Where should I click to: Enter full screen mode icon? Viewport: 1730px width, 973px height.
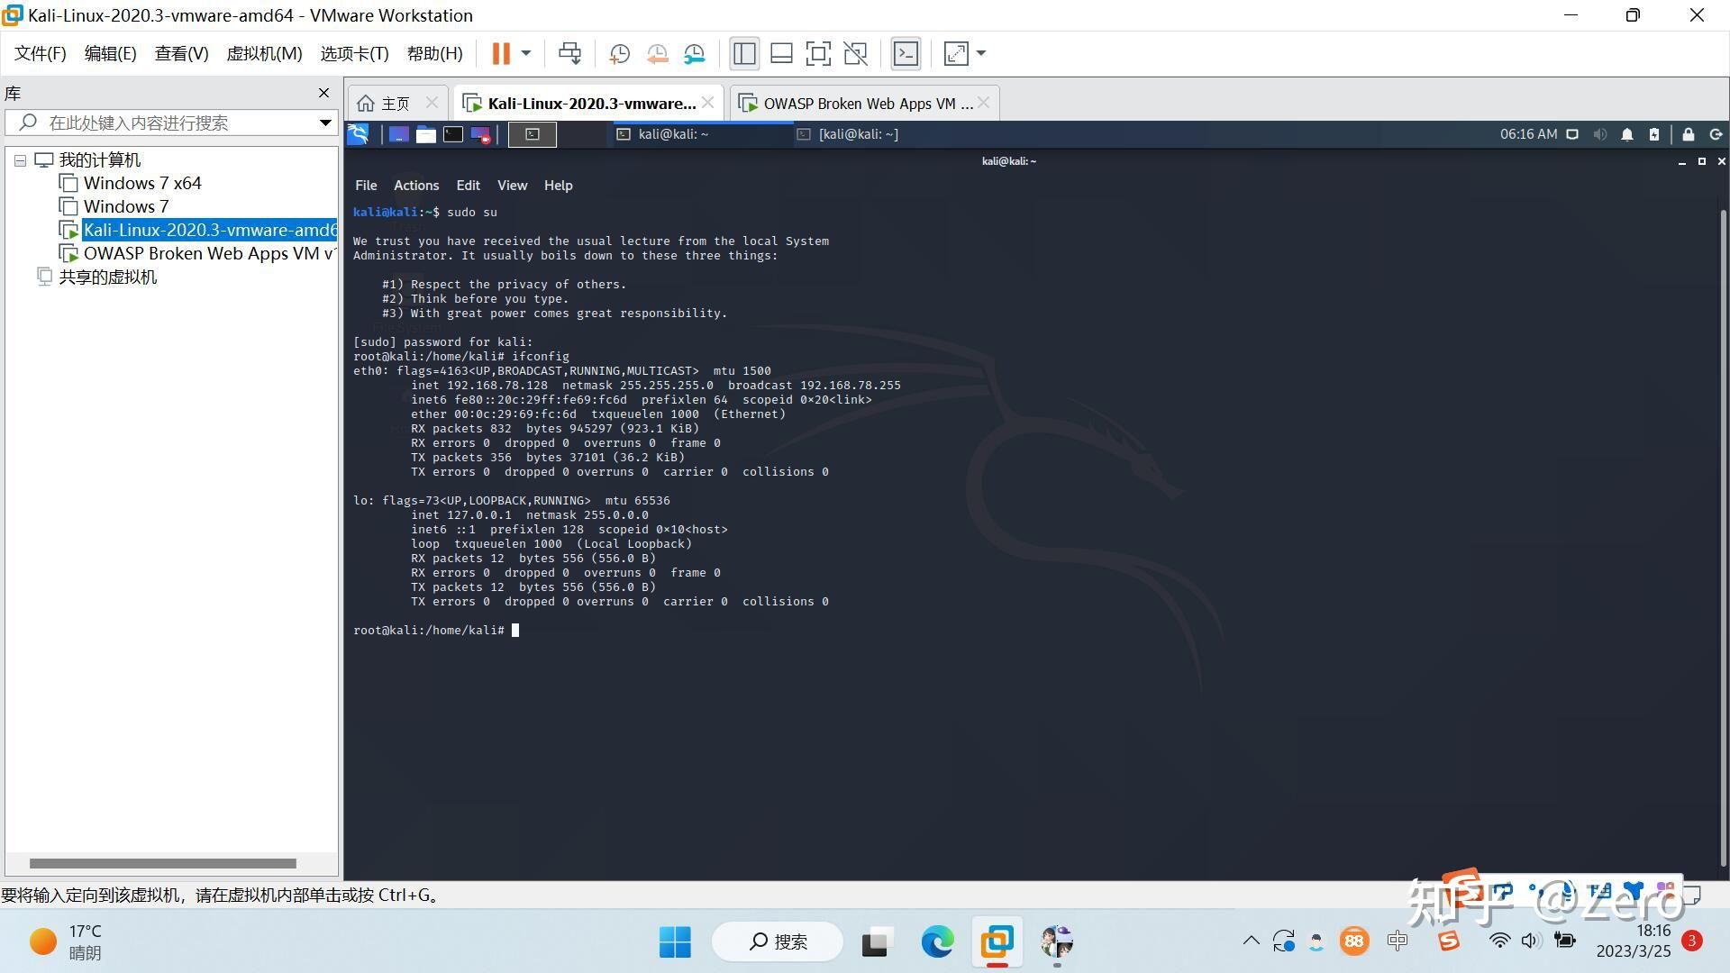[x=818, y=54]
